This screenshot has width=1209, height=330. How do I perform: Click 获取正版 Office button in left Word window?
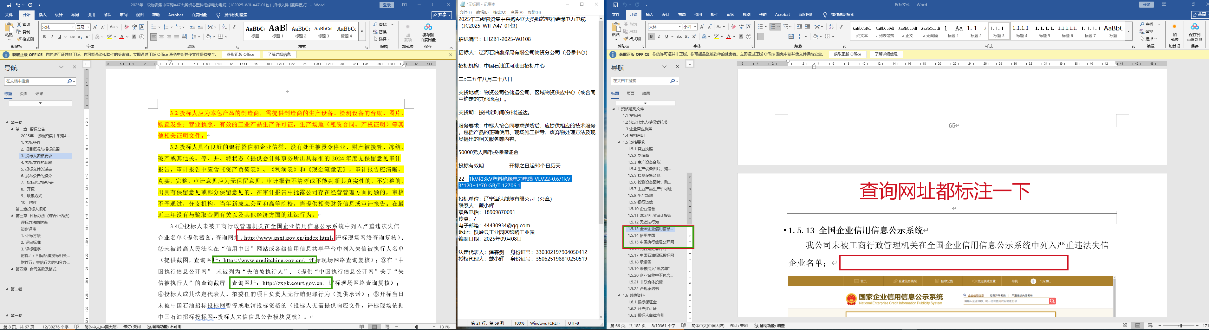pyautogui.click(x=241, y=55)
